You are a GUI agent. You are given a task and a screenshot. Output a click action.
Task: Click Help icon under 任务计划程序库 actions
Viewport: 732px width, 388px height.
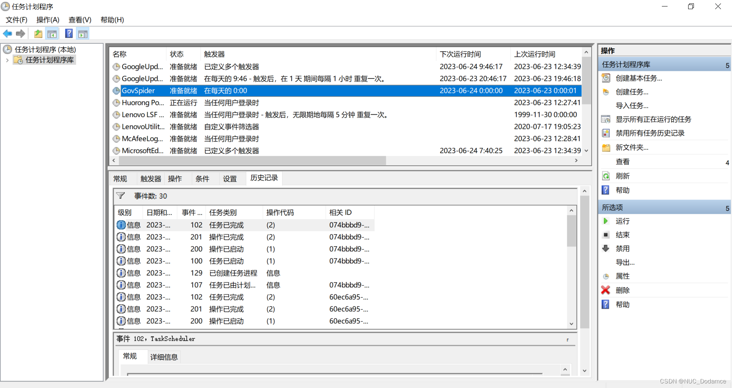(605, 190)
